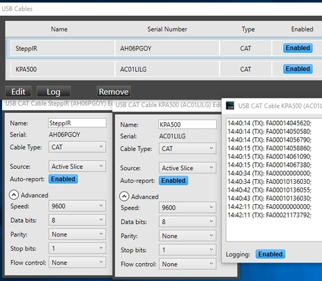Open Data bits dropdown in the KPA500 window

tap(187, 221)
